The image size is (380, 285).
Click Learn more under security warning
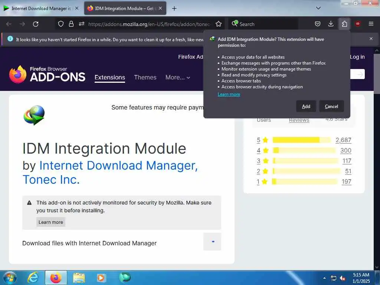(x=50, y=222)
